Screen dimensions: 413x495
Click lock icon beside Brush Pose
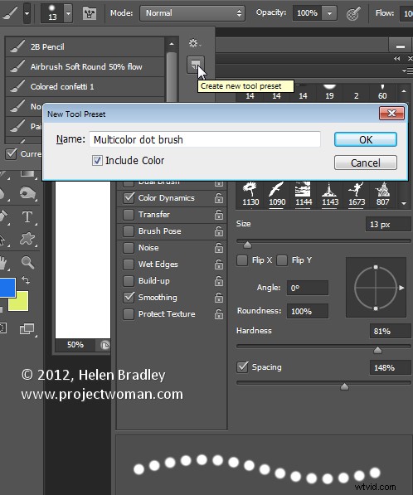[219, 231]
